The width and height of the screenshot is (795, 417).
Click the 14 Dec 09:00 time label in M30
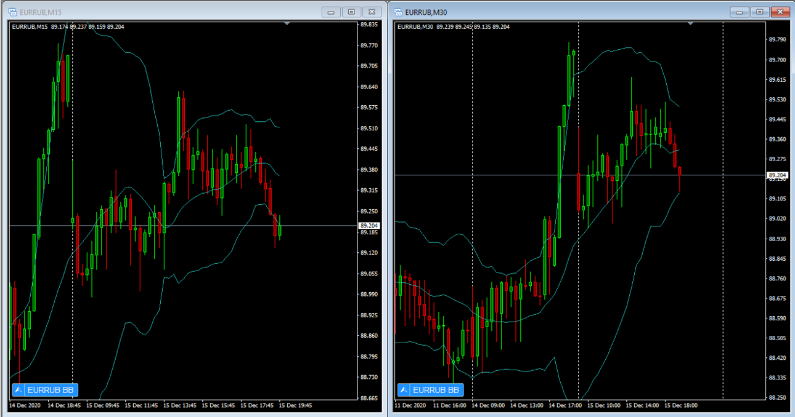(x=489, y=406)
